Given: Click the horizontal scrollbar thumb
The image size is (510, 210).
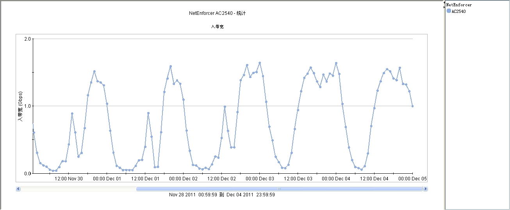Looking at the screenshot, I should 279,189.
